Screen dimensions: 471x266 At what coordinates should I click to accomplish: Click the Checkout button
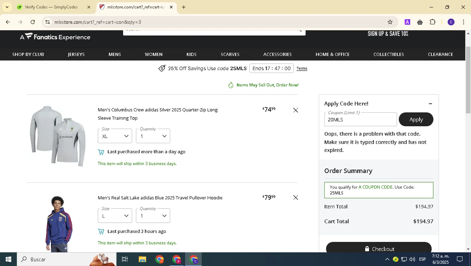point(379,247)
